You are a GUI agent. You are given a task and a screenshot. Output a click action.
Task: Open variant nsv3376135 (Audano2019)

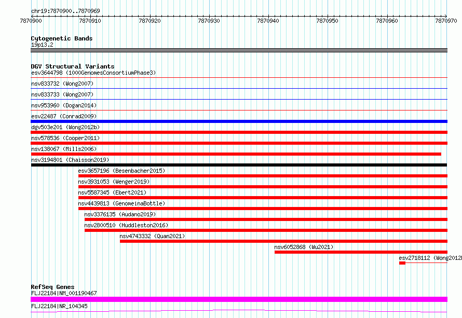120,214
